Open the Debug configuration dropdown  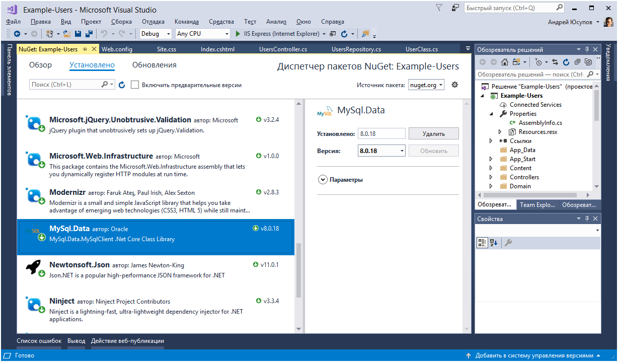tap(156, 34)
